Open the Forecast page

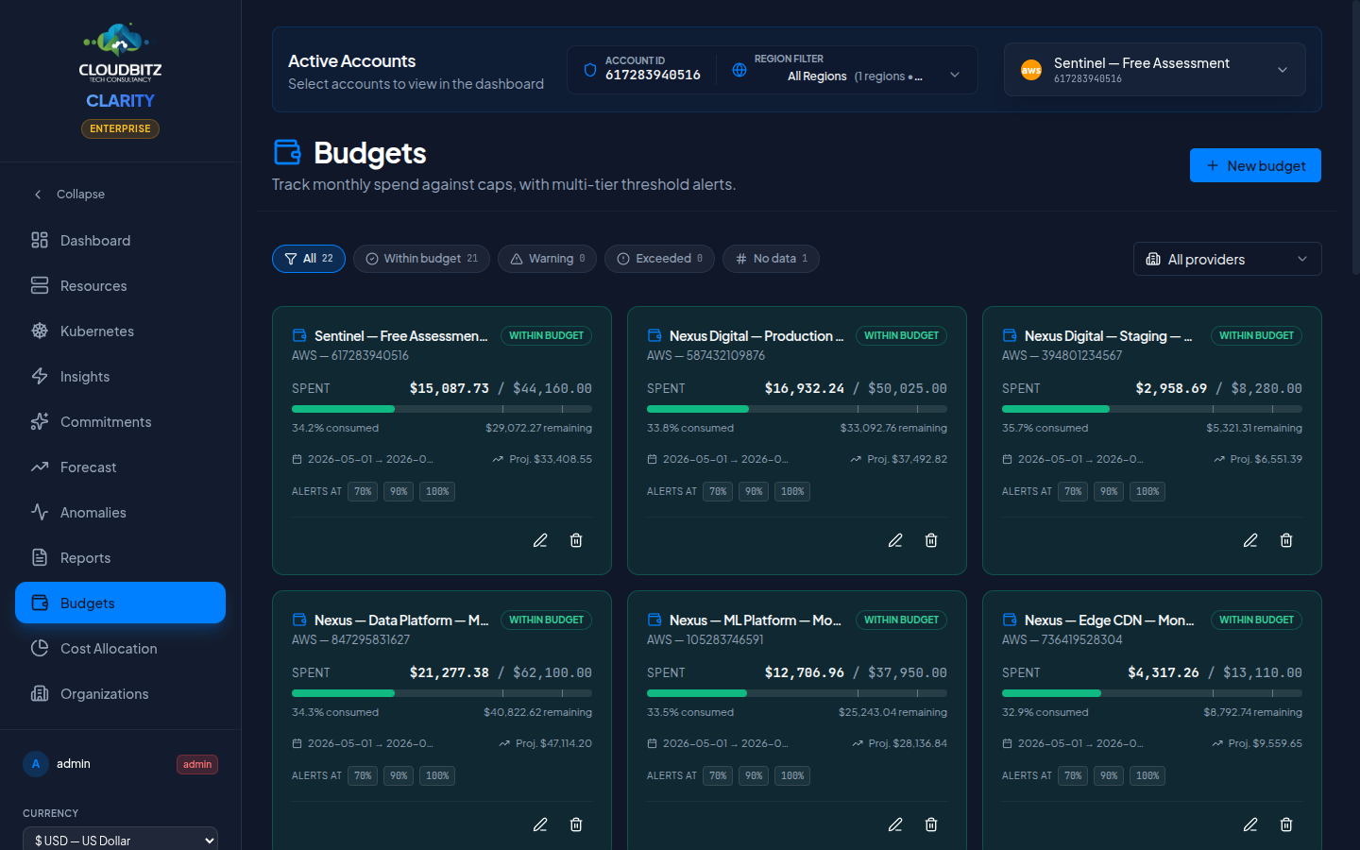(120, 467)
